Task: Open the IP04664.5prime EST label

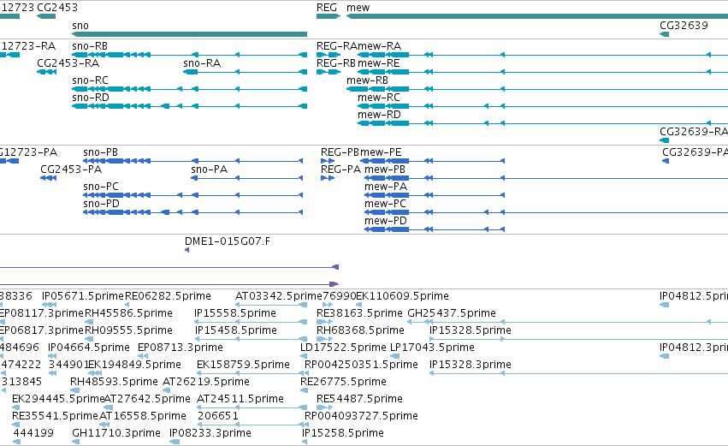Action: [89, 348]
